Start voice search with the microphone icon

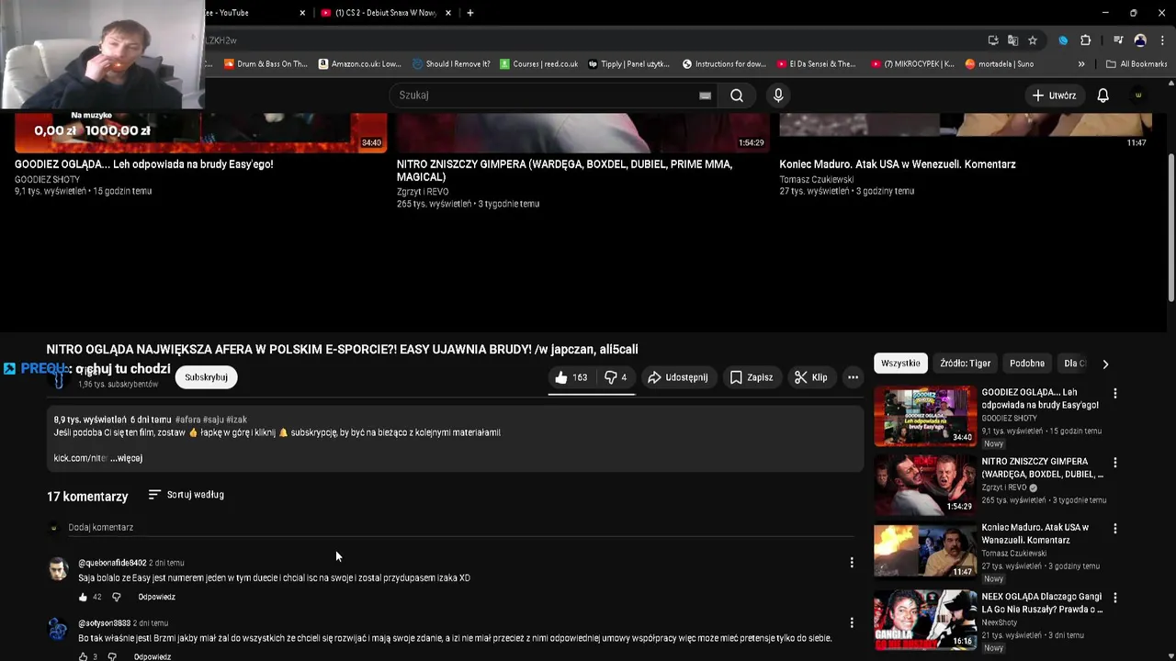click(778, 95)
